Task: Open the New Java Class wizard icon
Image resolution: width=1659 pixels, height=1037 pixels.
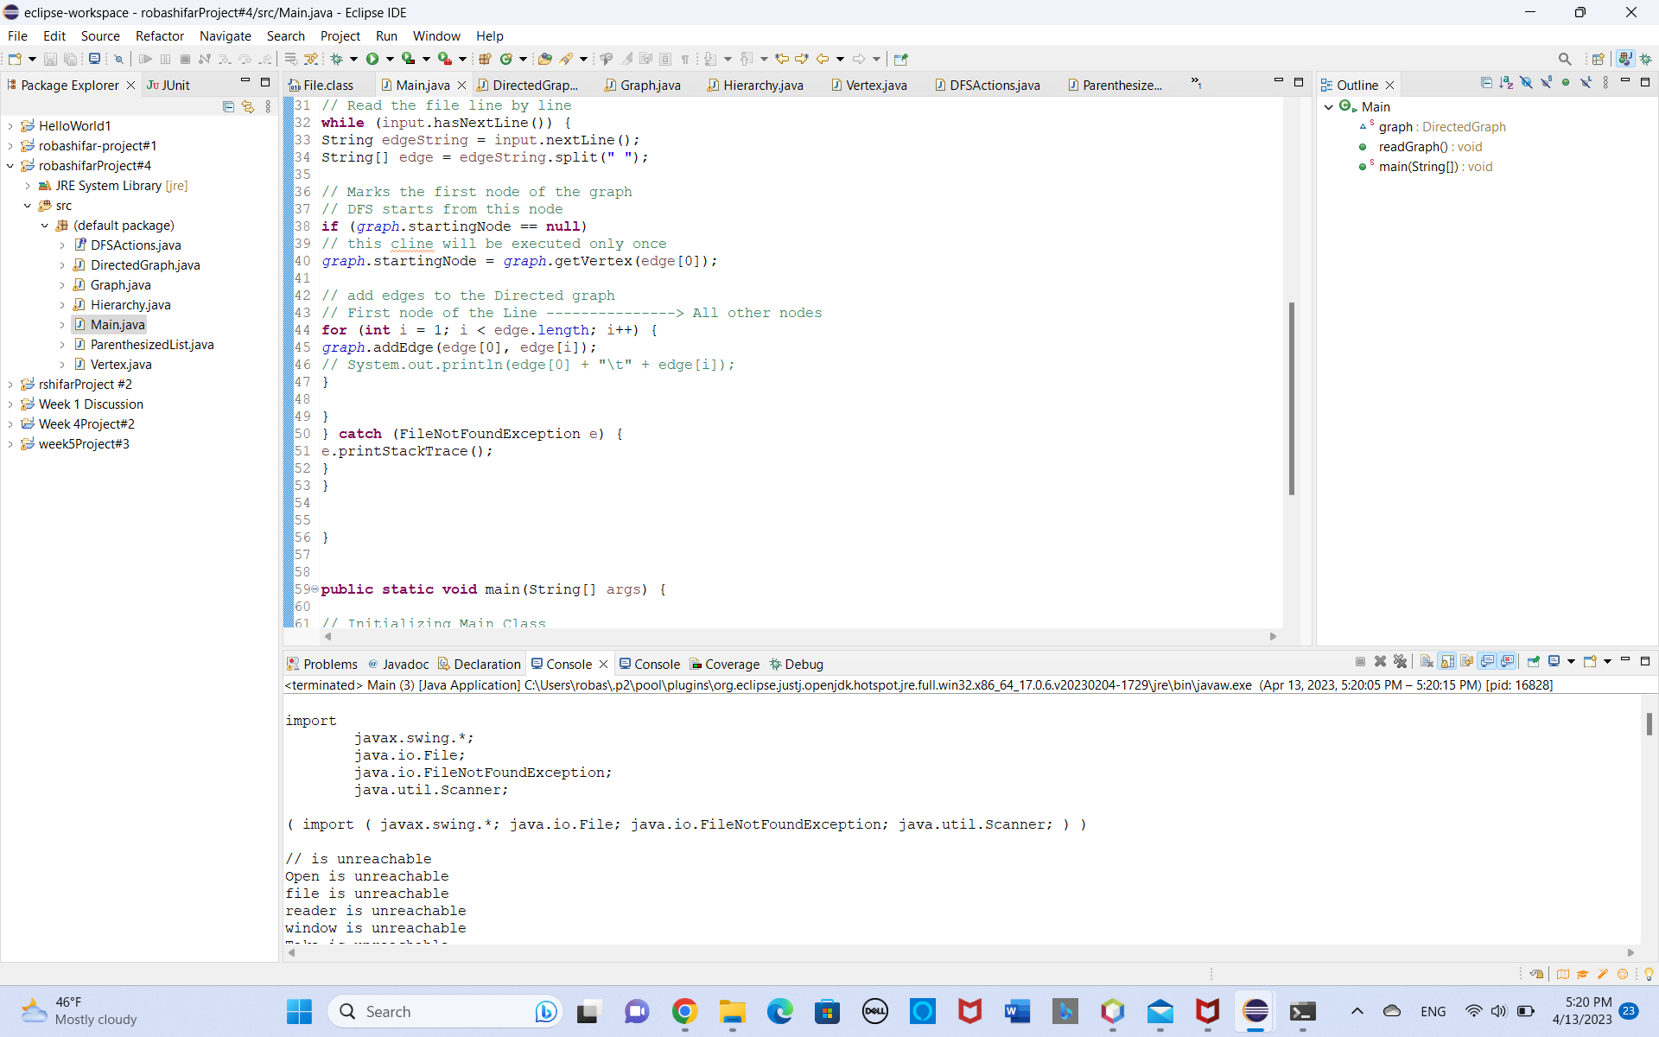Action: click(506, 59)
